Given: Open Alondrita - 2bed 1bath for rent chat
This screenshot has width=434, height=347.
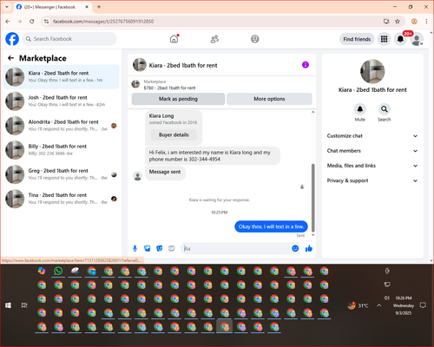Looking at the screenshot, I should tap(61, 125).
